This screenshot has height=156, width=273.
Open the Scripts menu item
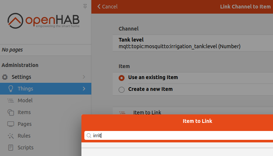(x=25, y=148)
